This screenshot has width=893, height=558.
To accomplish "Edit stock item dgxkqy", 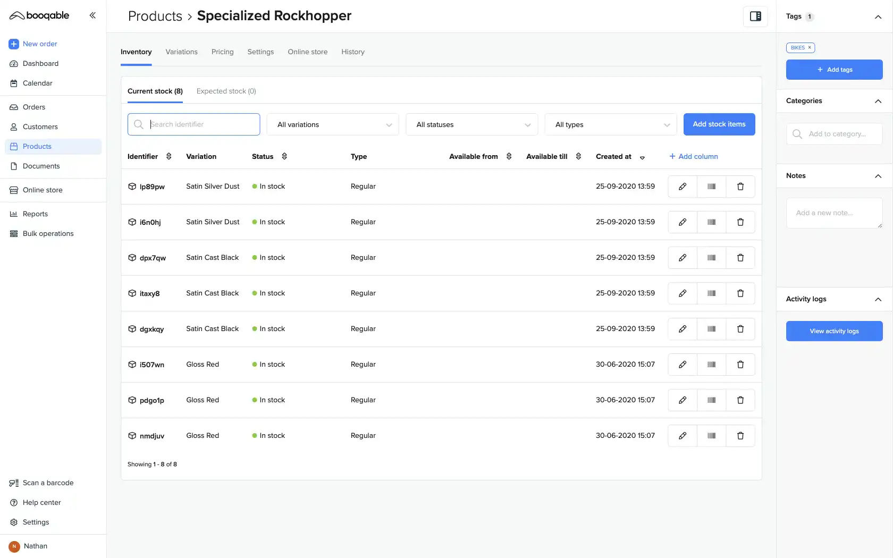I will coord(683,329).
